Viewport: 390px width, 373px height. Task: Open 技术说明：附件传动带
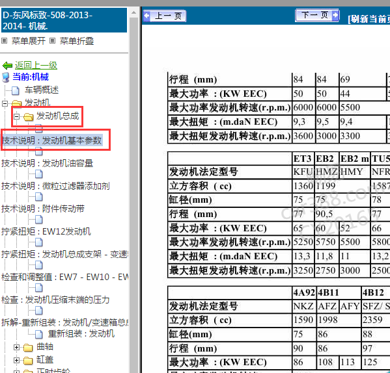[x=43, y=209]
